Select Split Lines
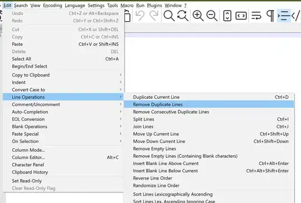 tap(209, 119)
